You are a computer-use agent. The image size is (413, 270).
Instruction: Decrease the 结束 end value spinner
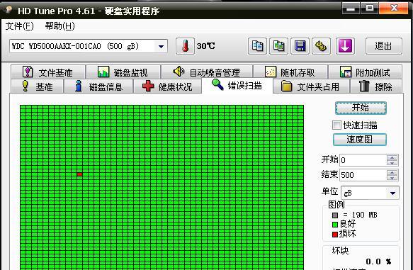coord(392,178)
